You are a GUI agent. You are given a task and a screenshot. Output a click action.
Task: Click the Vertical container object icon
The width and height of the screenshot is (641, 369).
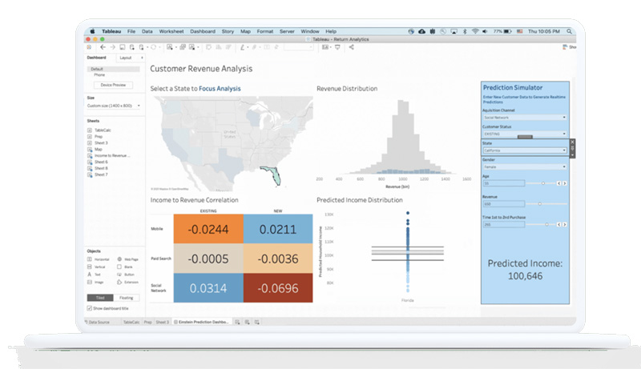(90, 267)
